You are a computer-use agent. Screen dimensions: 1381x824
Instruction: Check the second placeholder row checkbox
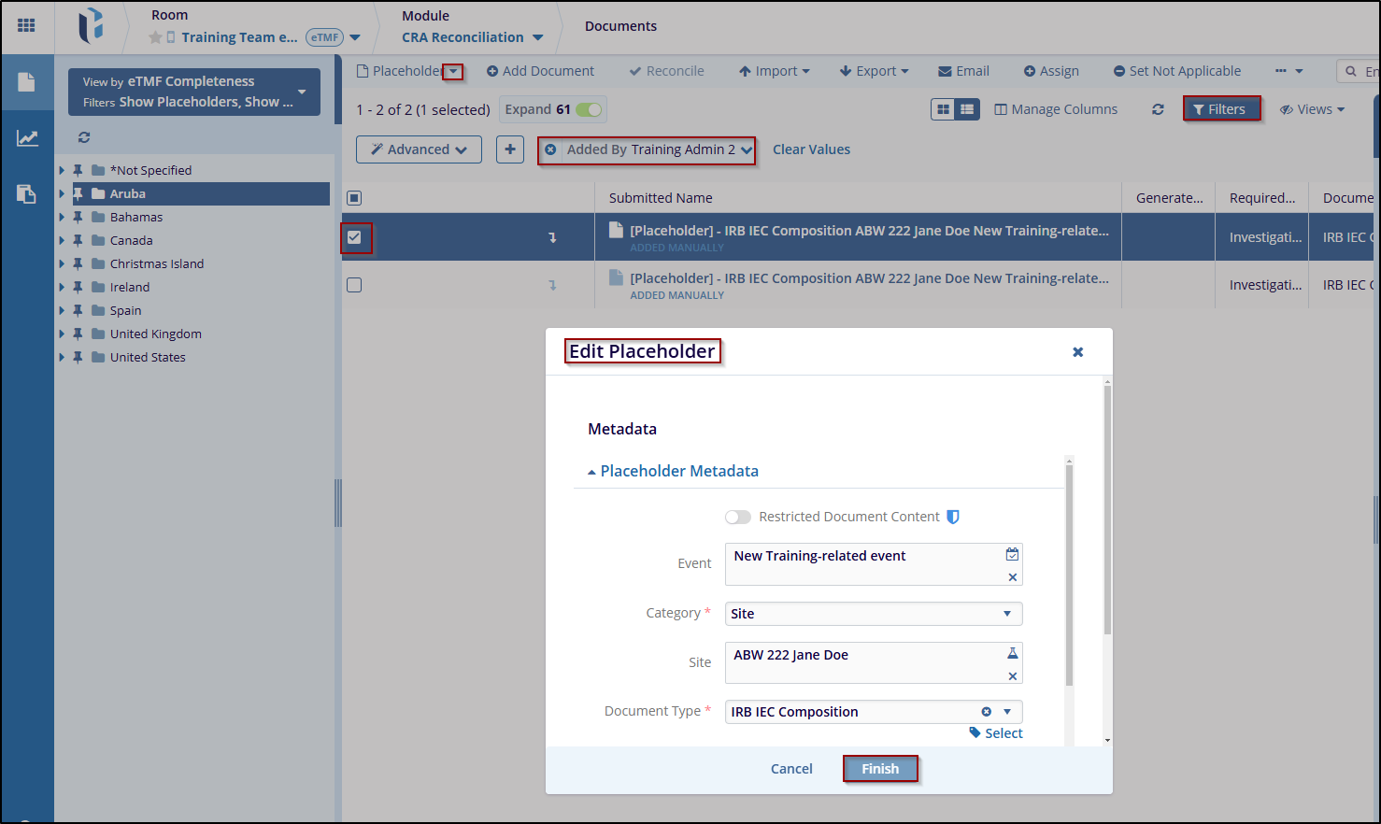click(x=354, y=285)
